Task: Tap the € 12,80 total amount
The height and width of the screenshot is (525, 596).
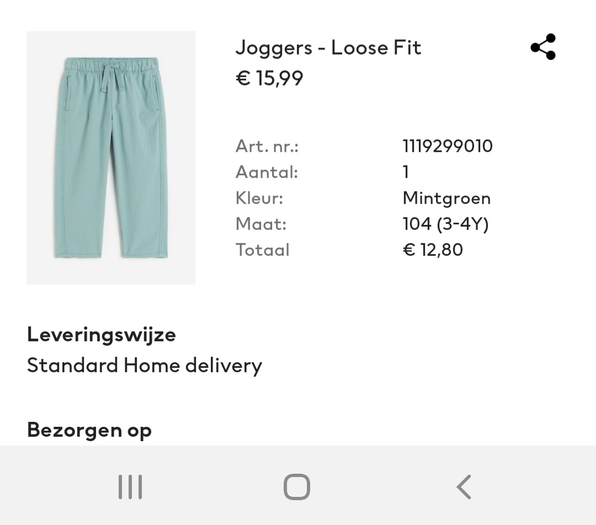Action: [433, 250]
